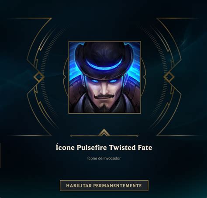The image size is (207, 198).
Task: Click the Ícone Pulsefire Twisted Fate title
Action: click(x=104, y=147)
